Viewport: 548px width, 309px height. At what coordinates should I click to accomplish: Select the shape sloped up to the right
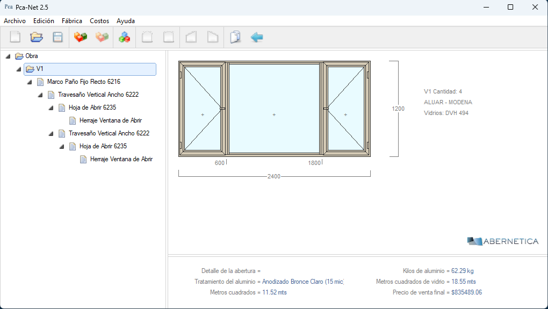(191, 37)
